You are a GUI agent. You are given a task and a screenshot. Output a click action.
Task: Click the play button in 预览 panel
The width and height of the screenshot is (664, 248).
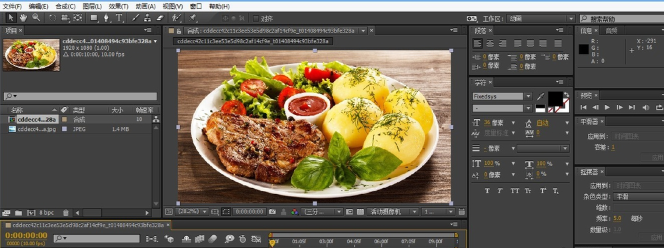[x=607, y=107]
